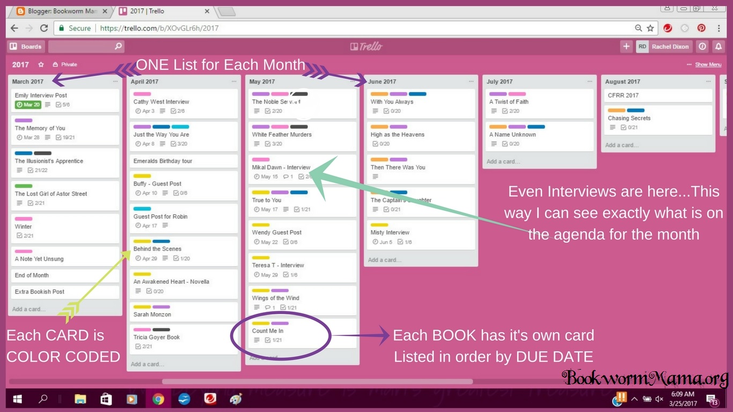Open The Memory of You card
The width and height of the screenshot is (733, 412).
(x=65, y=130)
